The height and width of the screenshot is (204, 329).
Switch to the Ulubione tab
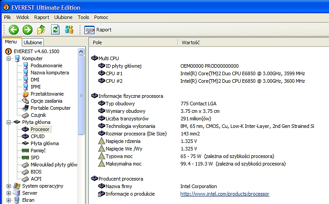(x=33, y=42)
